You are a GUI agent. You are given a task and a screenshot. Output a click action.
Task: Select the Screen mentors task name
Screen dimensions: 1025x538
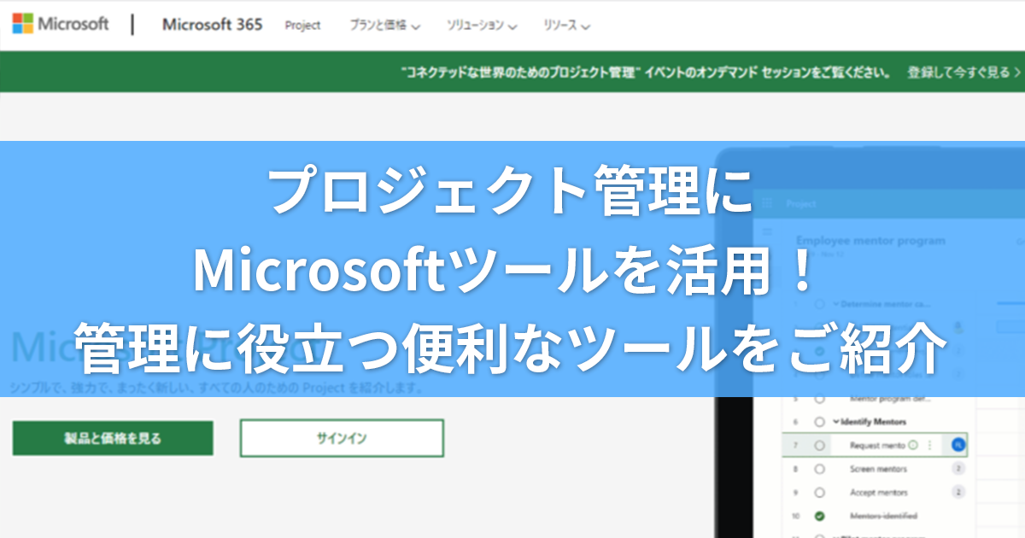click(878, 469)
